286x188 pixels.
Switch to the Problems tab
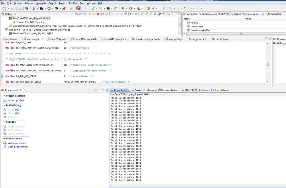(202, 90)
